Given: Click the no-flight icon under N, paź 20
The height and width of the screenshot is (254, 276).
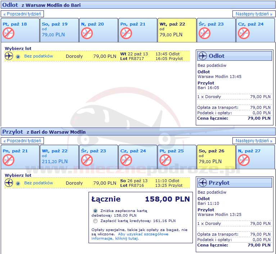Looking at the screenshot, I should point(87,33).
